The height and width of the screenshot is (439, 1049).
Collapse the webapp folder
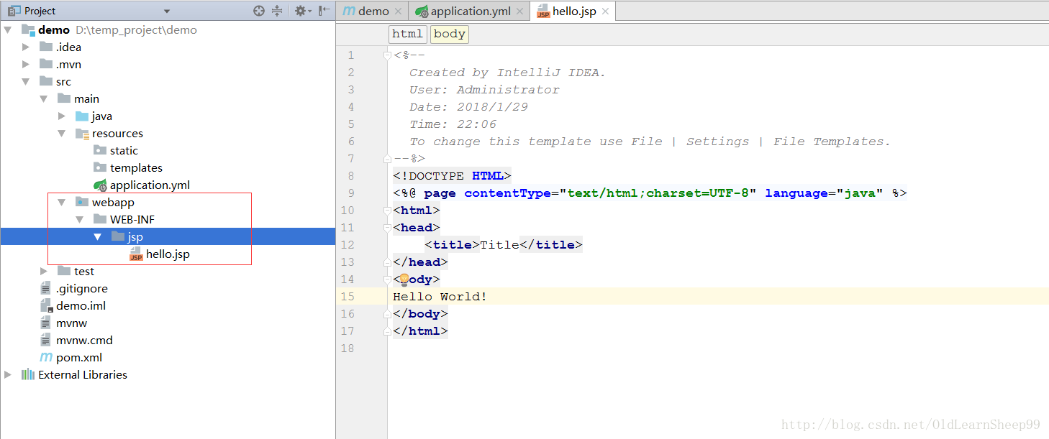point(62,203)
